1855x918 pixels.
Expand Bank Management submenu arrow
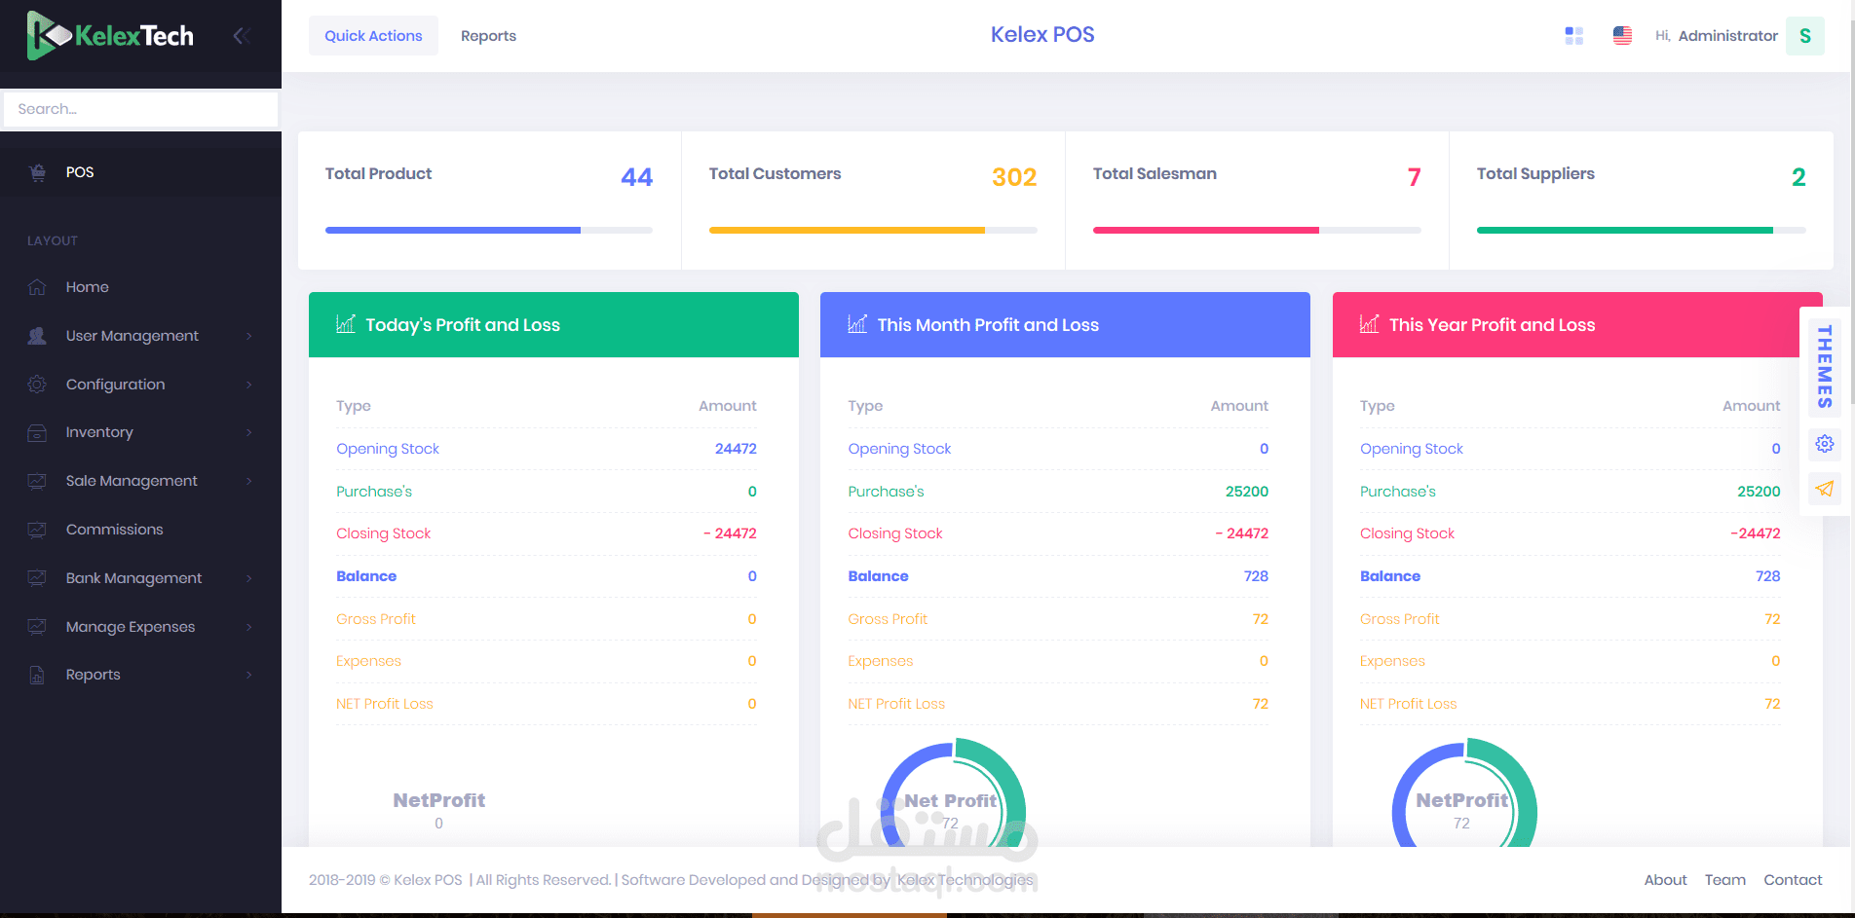click(x=249, y=578)
